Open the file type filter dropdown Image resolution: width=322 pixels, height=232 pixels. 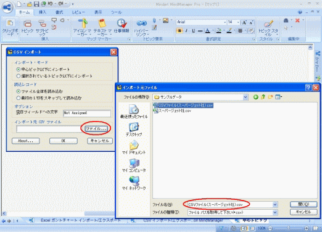pos(275,212)
